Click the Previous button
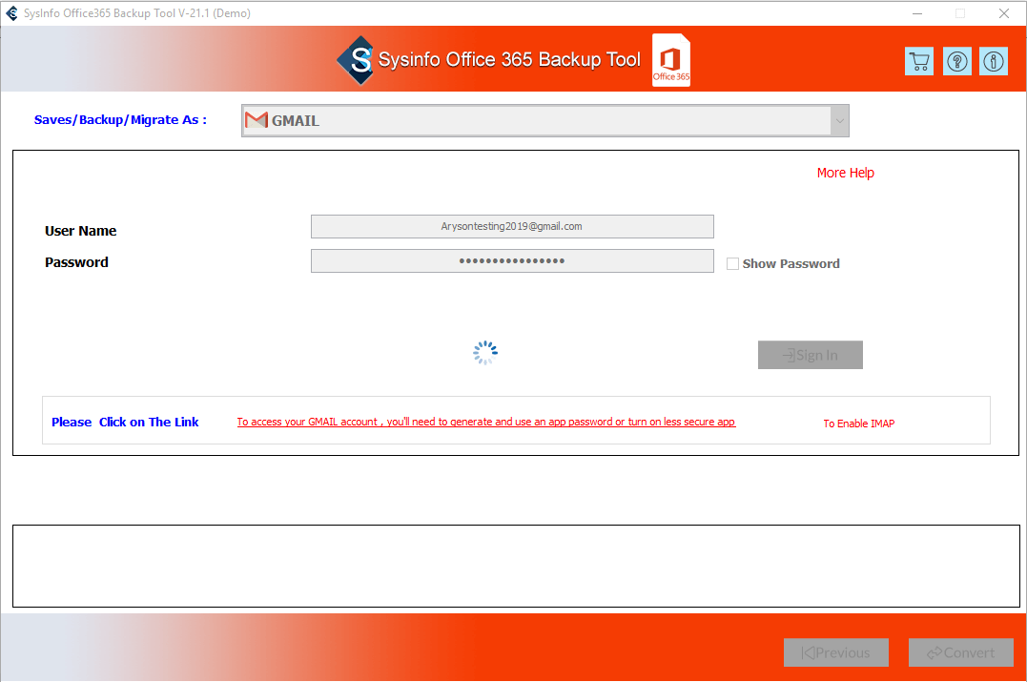Viewport: 1027px width, 682px height. point(835,652)
